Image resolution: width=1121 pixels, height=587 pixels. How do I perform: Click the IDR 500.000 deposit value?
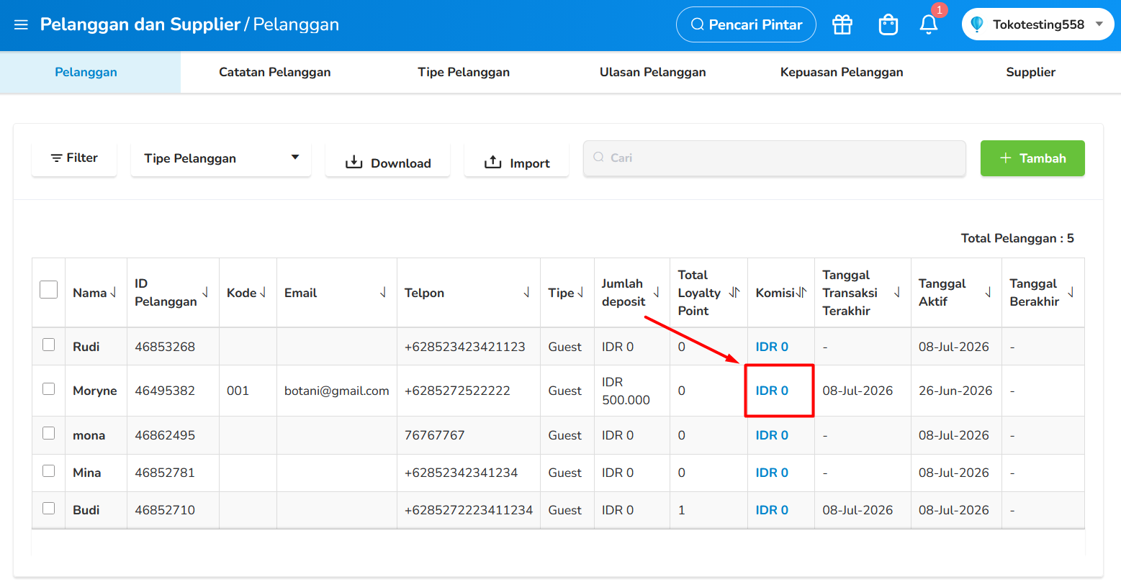click(x=626, y=391)
